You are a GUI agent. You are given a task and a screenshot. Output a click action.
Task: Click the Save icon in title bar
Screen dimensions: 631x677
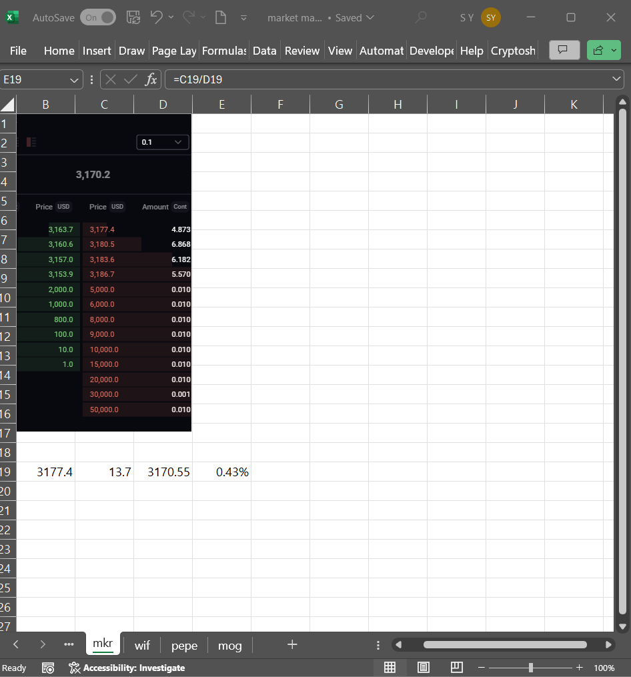click(x=133, y=18)
